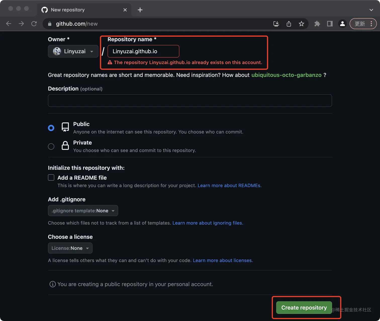Click the Linyuzai owner avatar
This screenshot has width=380, height=321.
57,51
